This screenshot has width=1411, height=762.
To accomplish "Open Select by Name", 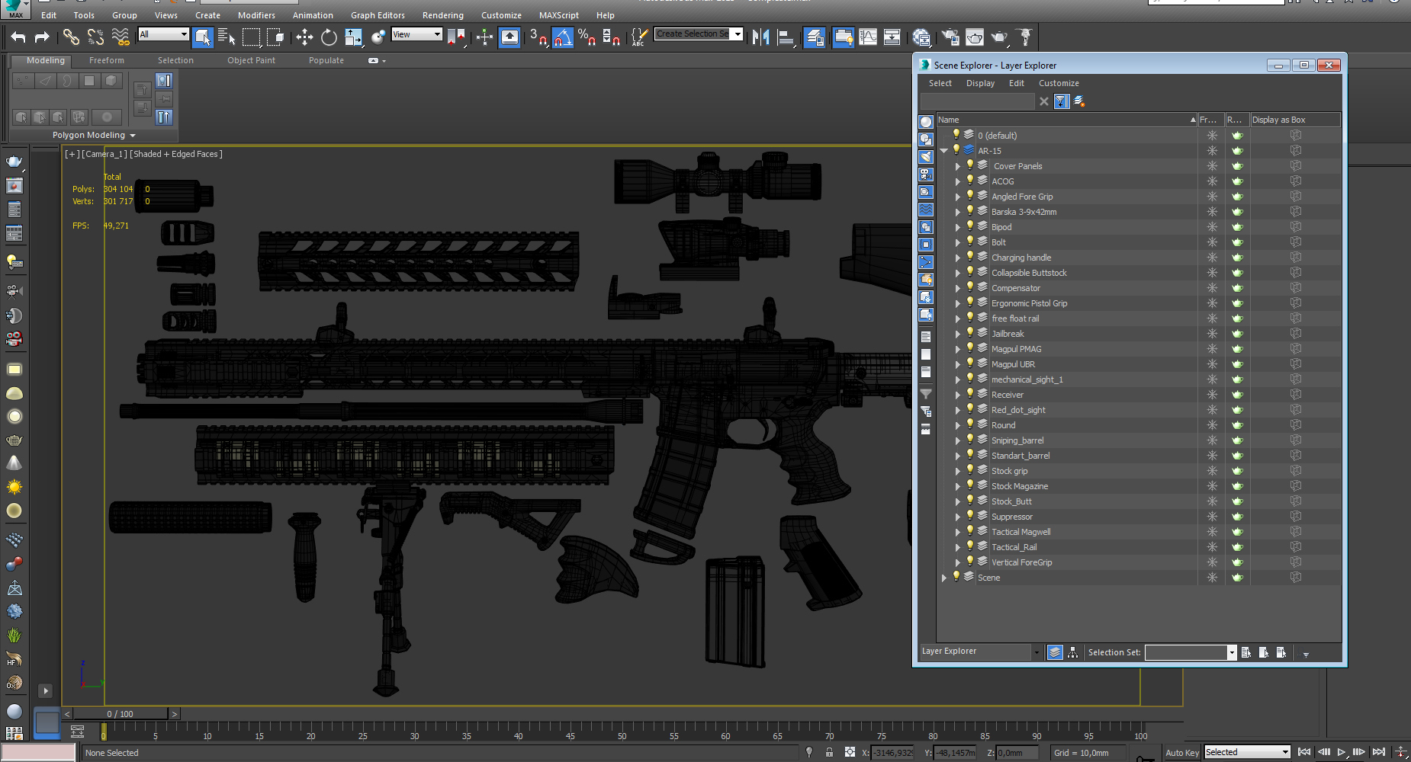I will 226,36.
